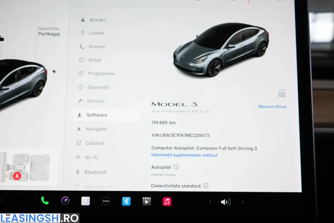Click info icon beside Conectivitate standard
Image resolution: width=334 pixels, height=223 pixels.
point(206,186)
